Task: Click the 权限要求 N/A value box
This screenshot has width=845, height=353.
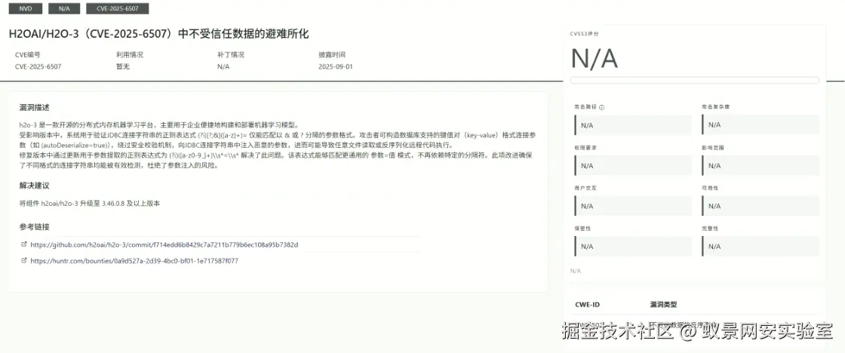Action: (x=633, y=165)
